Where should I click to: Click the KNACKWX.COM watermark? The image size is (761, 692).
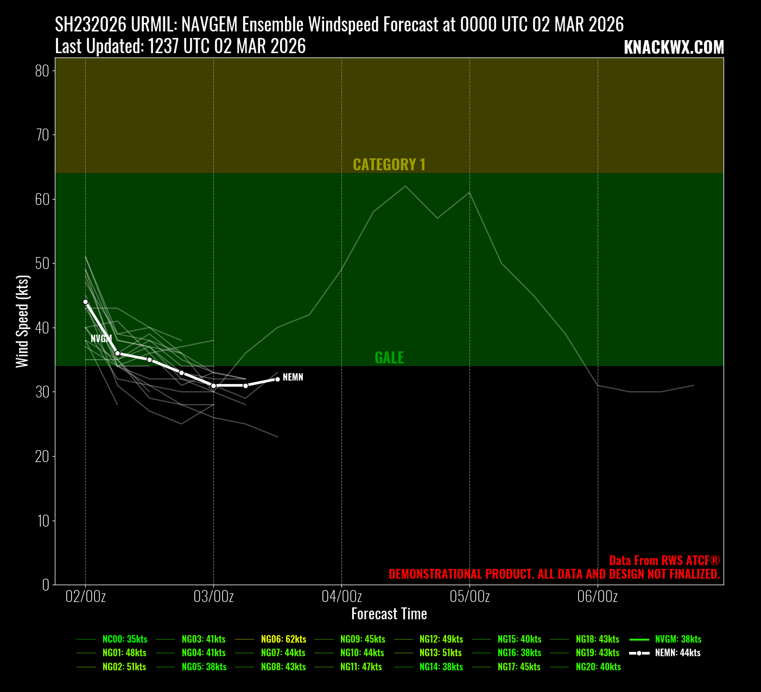point(674,48)
